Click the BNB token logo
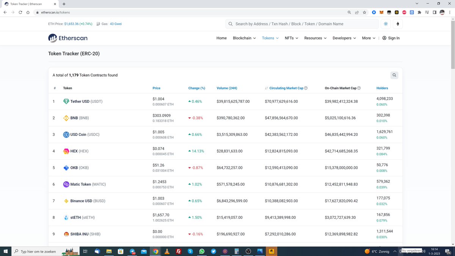 (x=66, y=118)
